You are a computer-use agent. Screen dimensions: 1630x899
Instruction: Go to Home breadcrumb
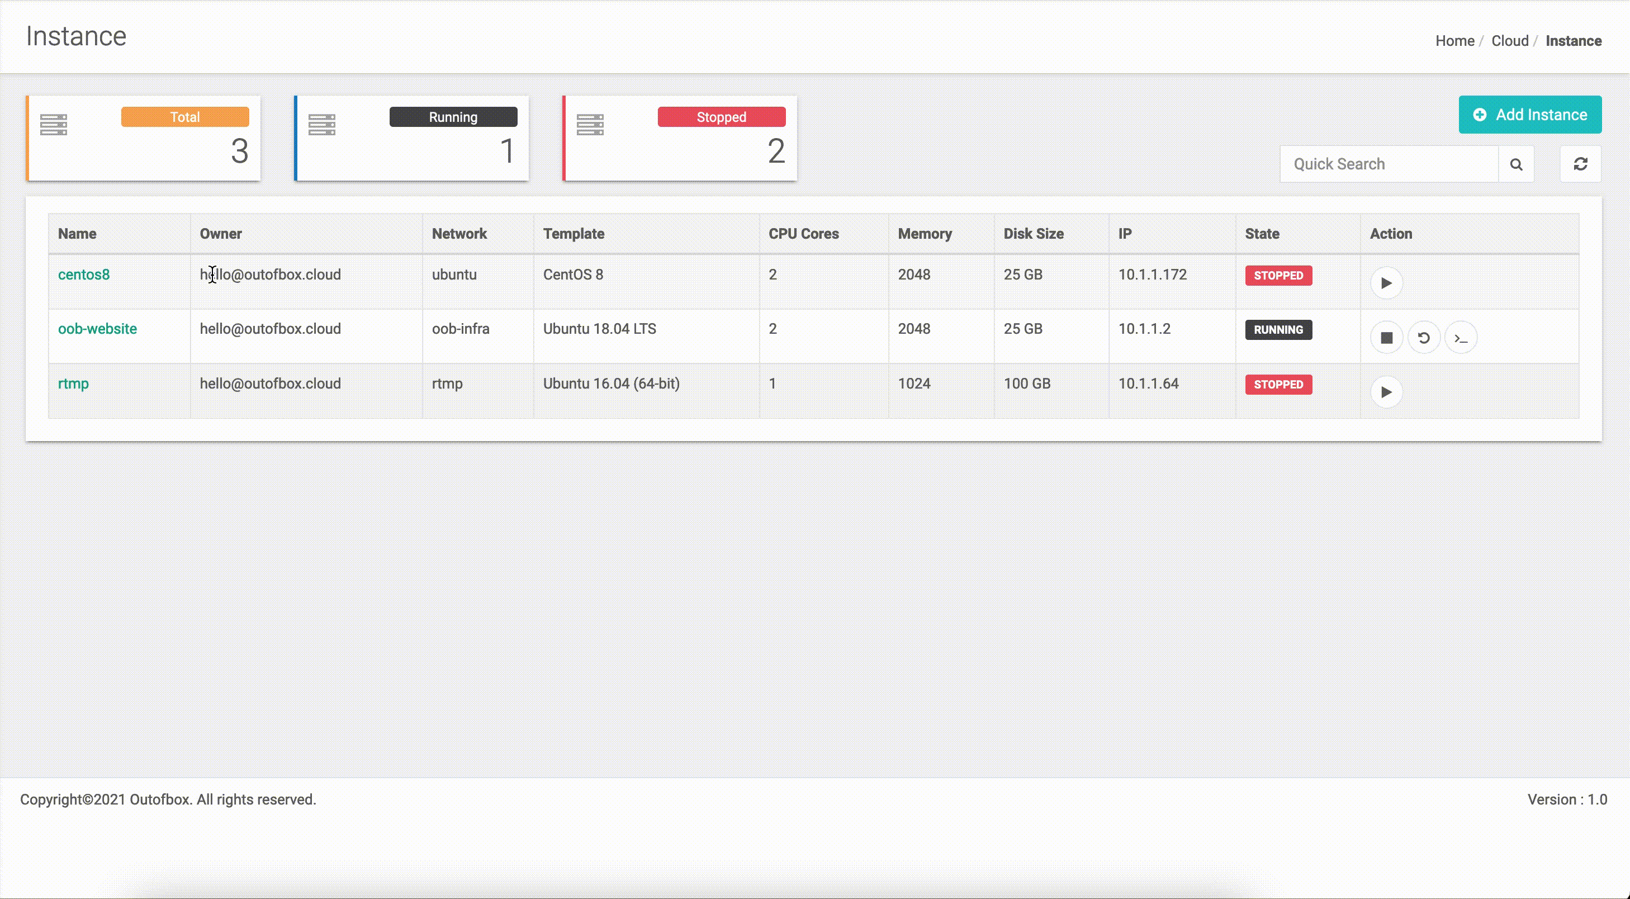coord(1454,41)
